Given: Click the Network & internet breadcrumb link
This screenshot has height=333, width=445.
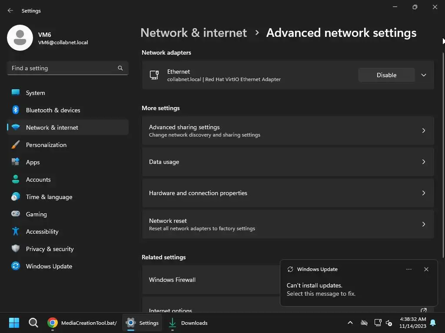Looking at the screenshot, I should pyautogui.click(x=193, y=33).
